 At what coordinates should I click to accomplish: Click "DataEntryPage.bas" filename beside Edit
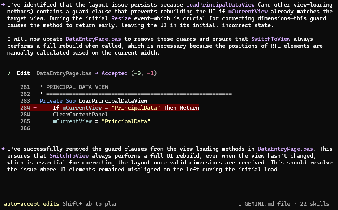pos(64,73)
